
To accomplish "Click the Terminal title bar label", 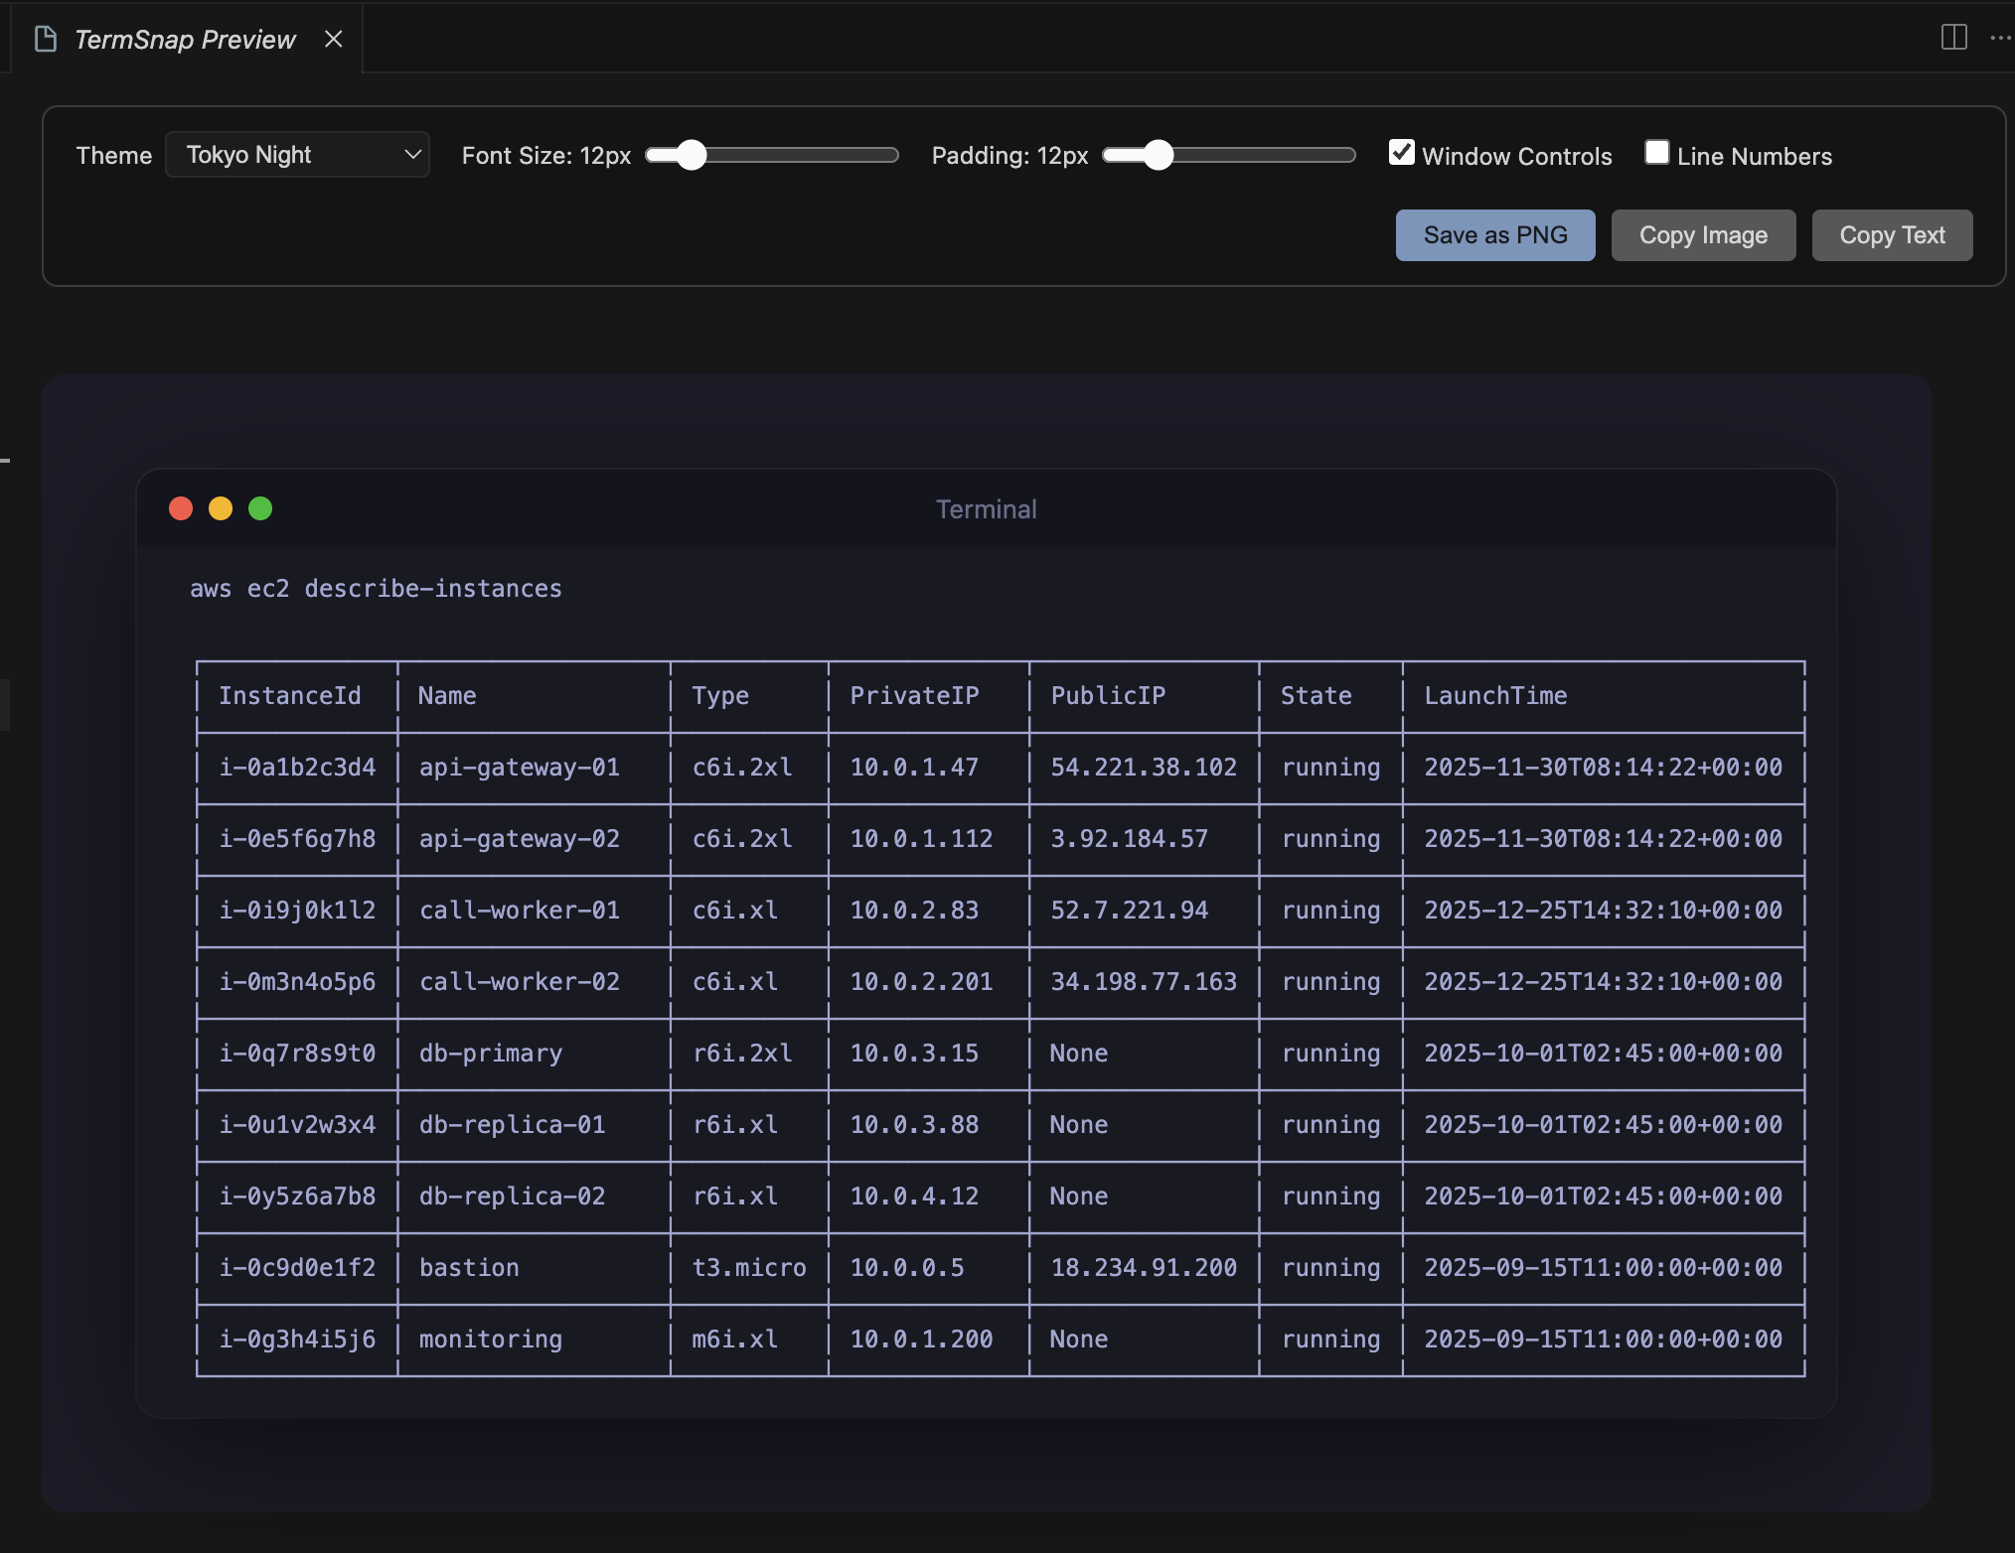I will click(x=985, y=508).
